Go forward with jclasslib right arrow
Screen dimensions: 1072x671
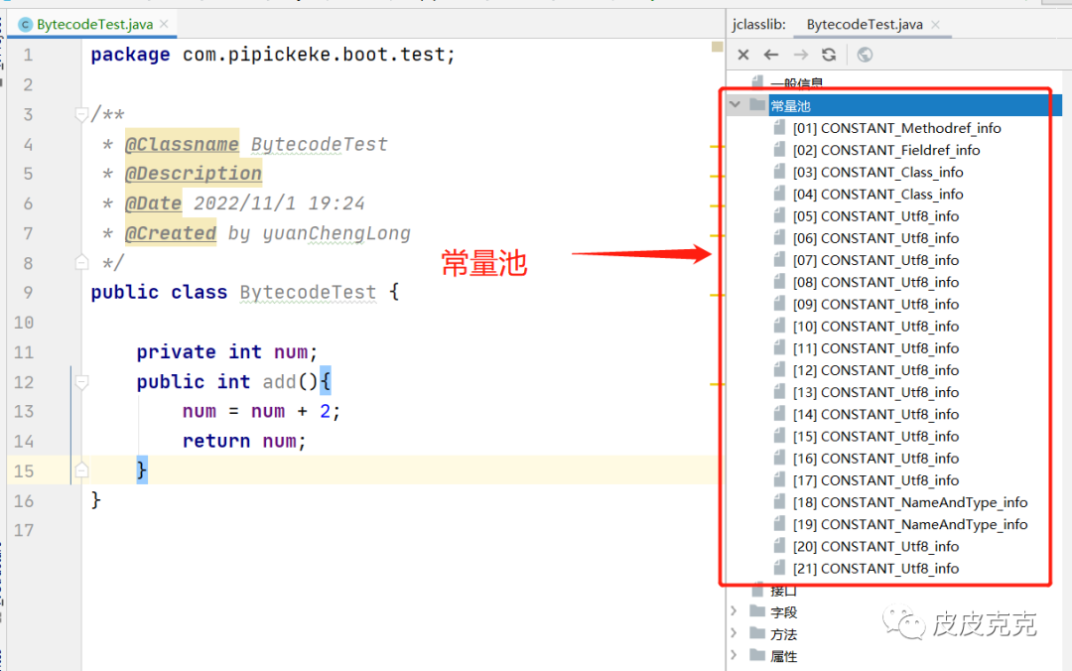(x=801, y=55)
